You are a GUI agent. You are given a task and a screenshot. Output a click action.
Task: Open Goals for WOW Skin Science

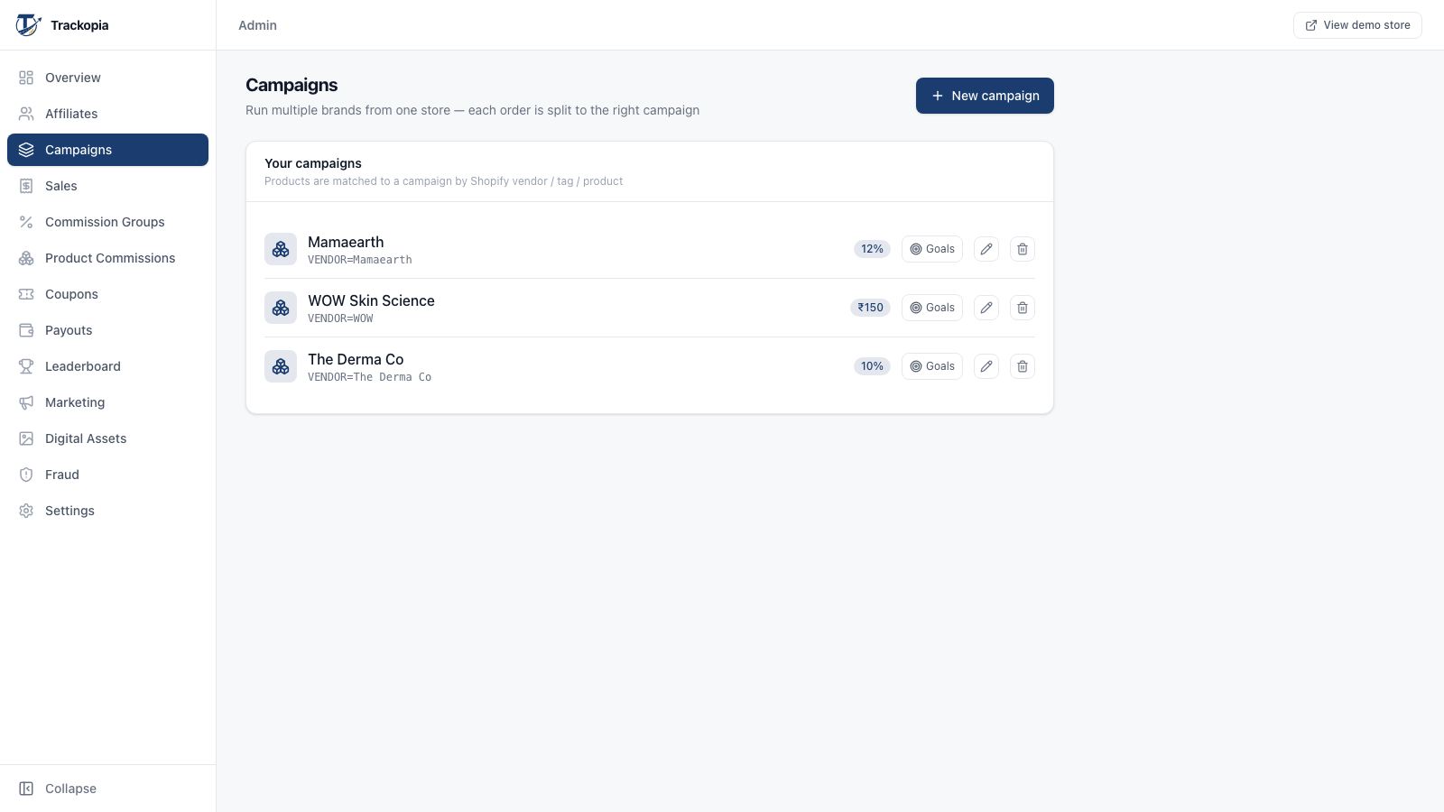(932, 308)
